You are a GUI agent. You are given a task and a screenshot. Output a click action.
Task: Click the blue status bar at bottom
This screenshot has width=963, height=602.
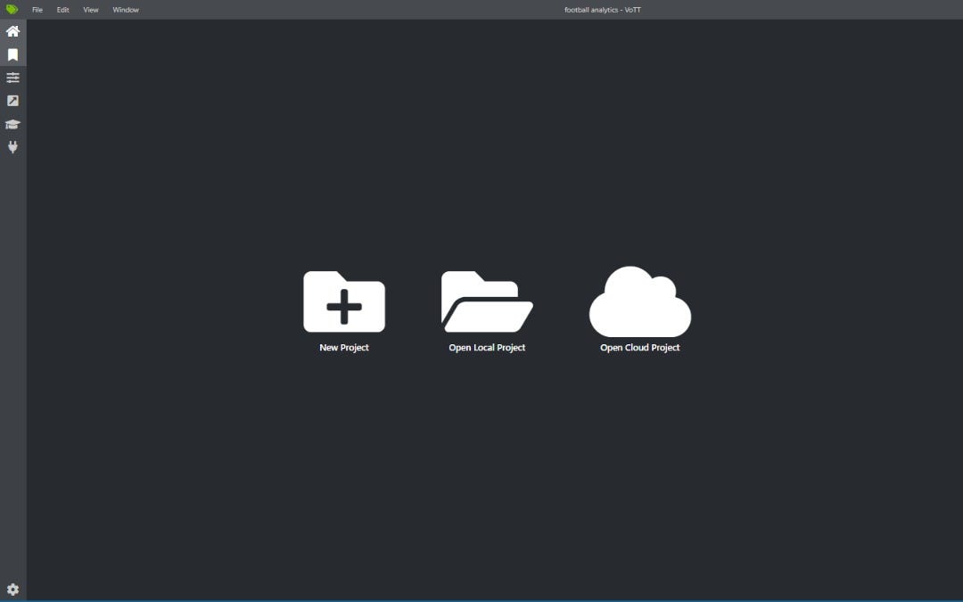point(481,600)
